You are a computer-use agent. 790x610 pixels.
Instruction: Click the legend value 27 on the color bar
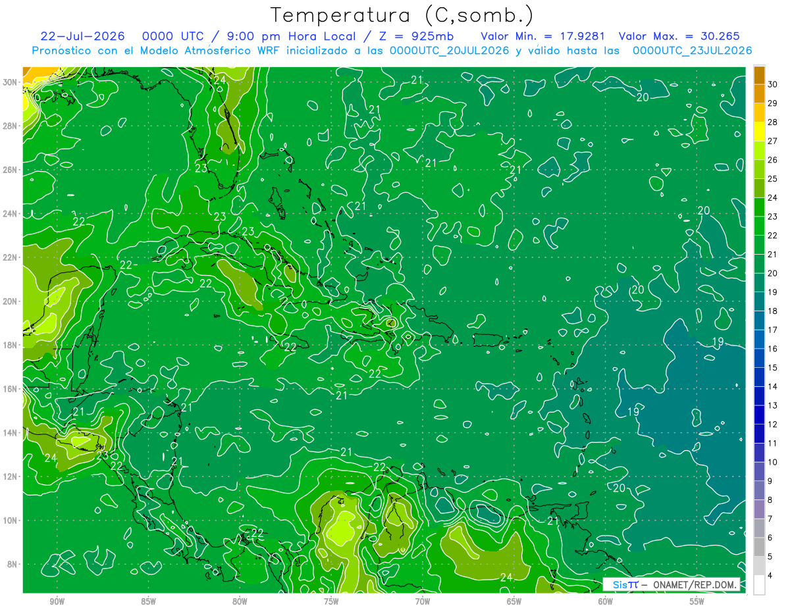coord(773,141)
